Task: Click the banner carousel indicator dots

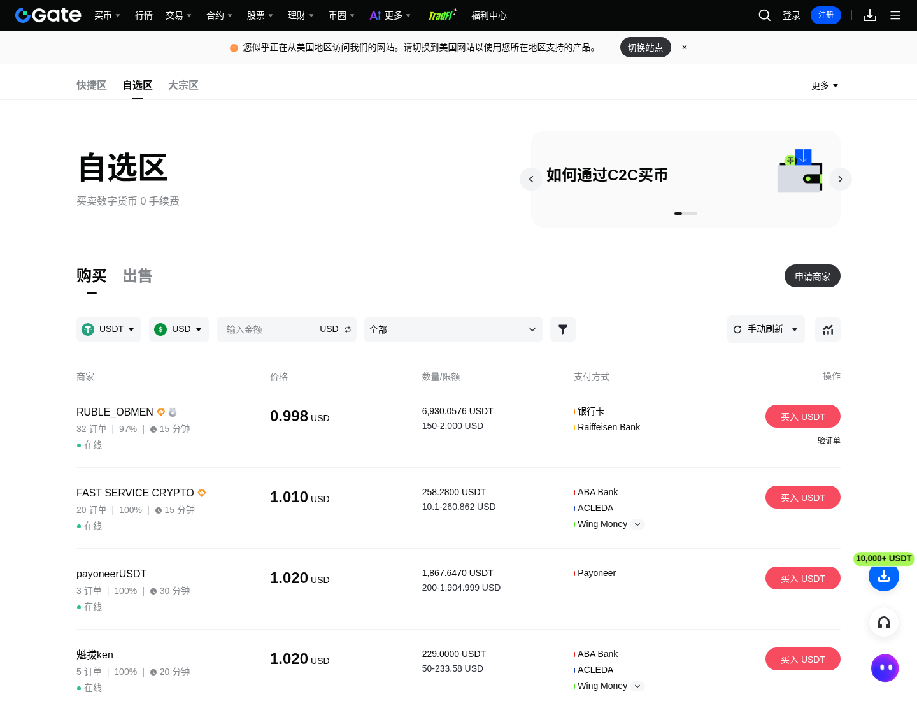Action: (686, 213)
